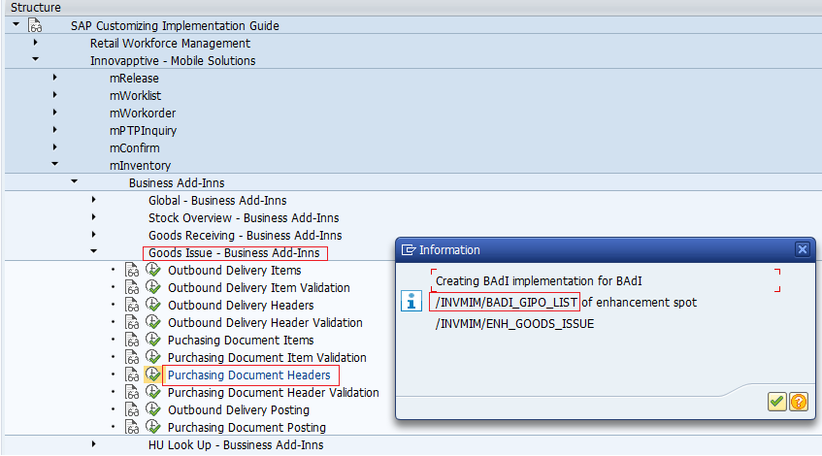The height and width of the screenshot is (456, 822).
Task: Open documentation icon for Outbound Delivery Items
Action: pyautogui.click(x=133, y=271)
